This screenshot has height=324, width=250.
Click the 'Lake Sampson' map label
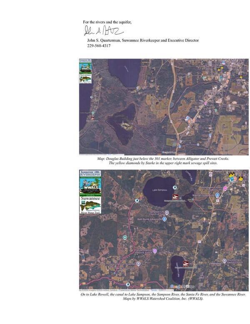[160, 190]
